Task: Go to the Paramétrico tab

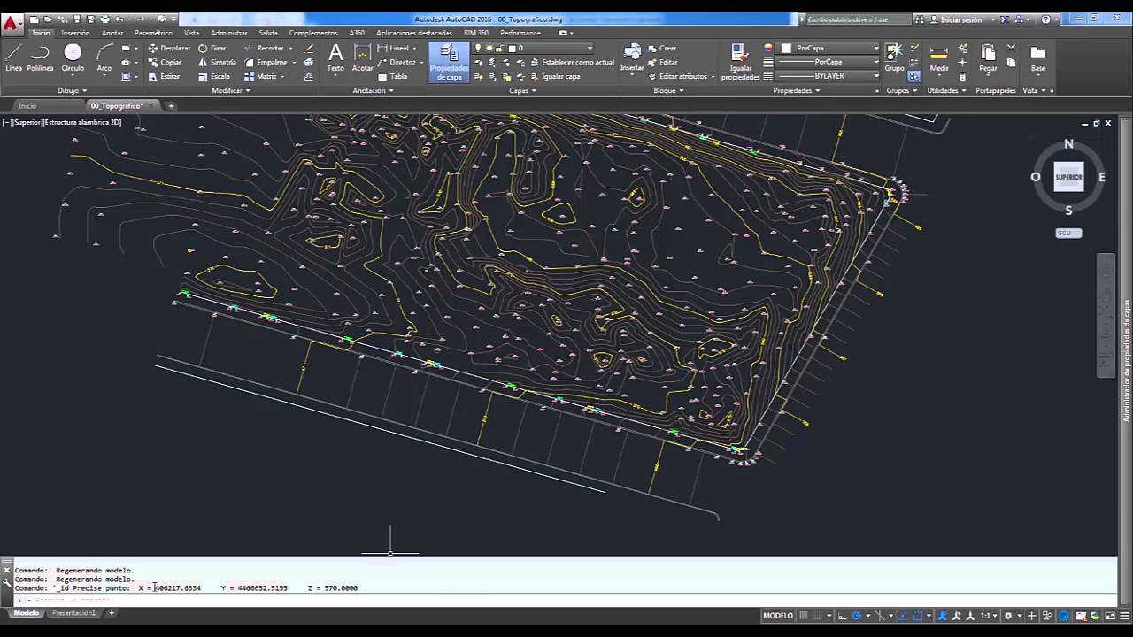Action: [x=153, y=33]
